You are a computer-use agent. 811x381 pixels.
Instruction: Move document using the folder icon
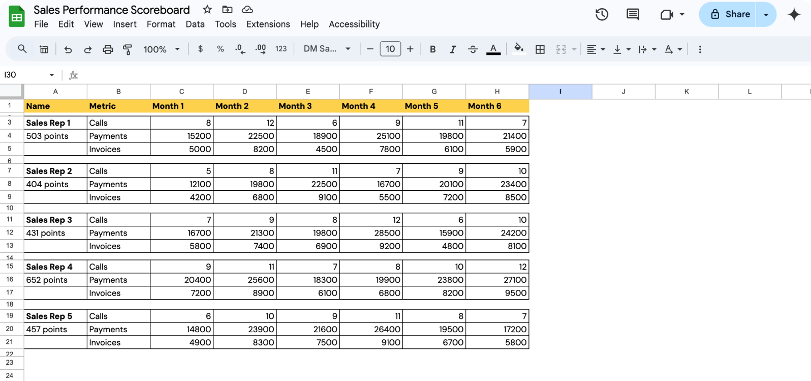tap(227, 10)
